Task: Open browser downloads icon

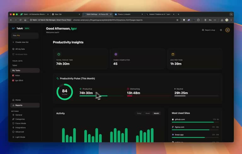Action: (x=222, y=20)
